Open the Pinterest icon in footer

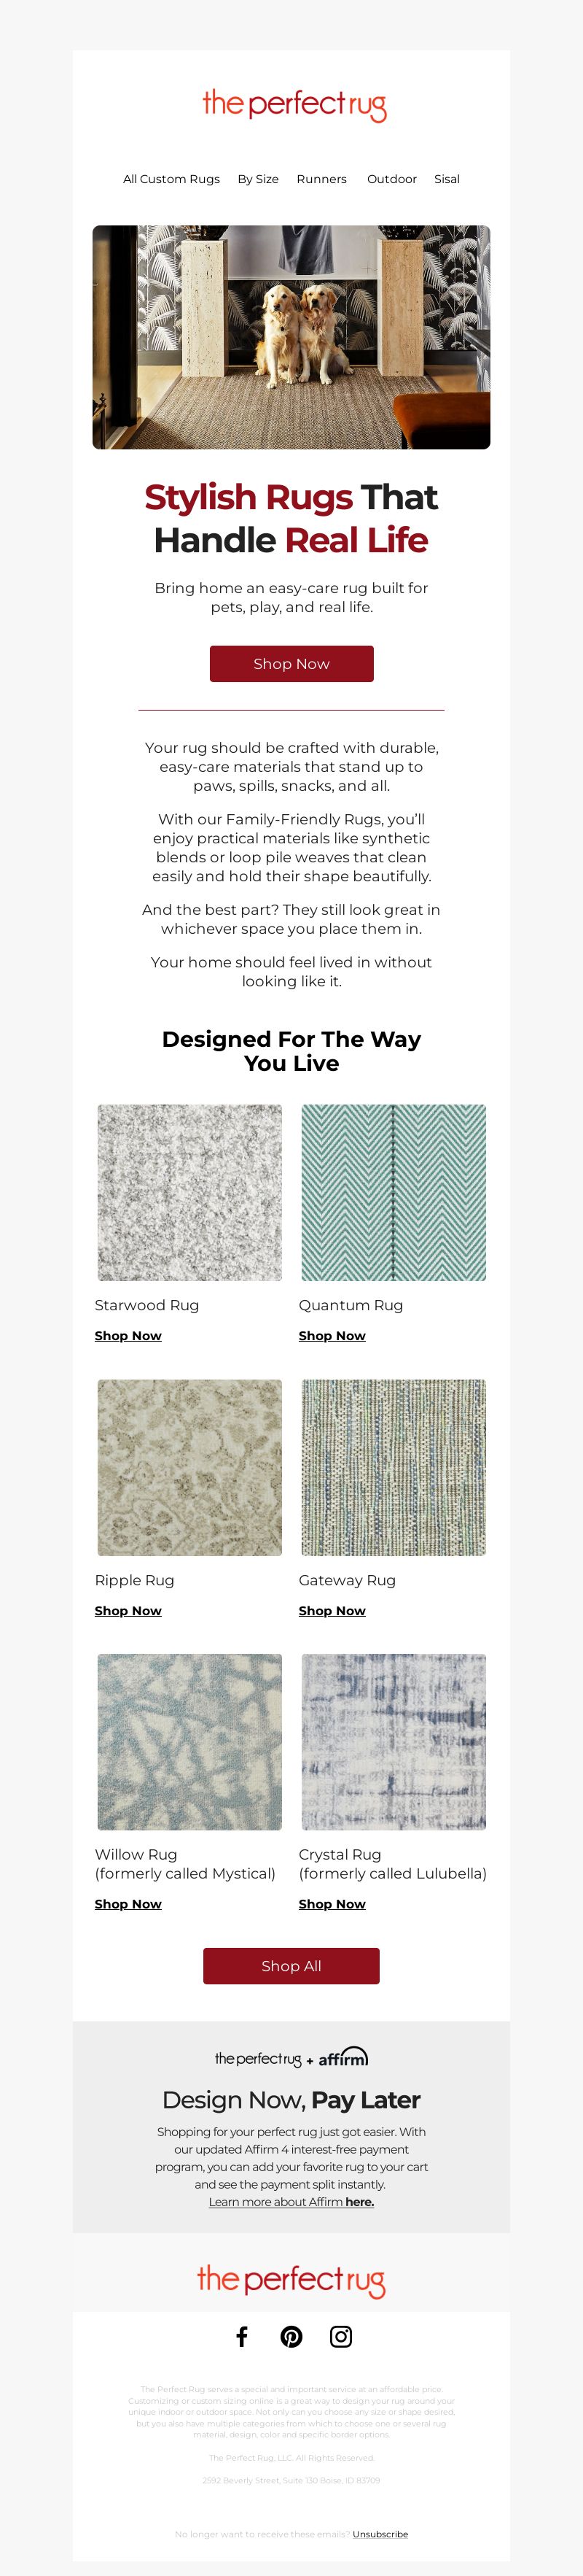291,2336
